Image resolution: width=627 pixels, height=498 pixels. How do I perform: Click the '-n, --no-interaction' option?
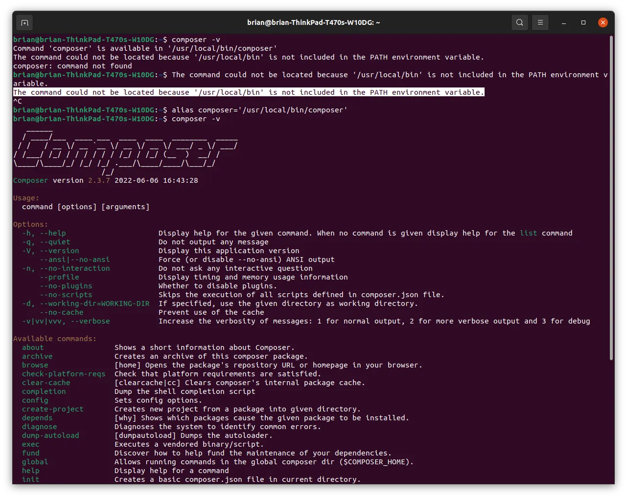[66, 268]
